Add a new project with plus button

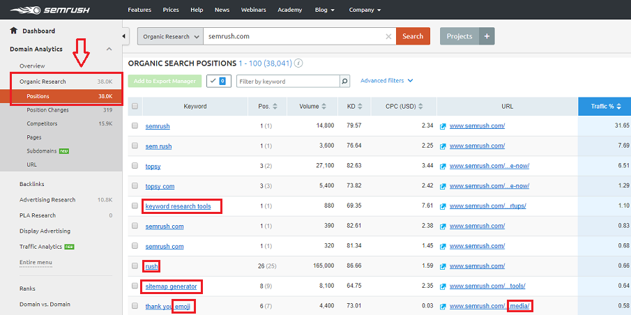pos(487,36)
